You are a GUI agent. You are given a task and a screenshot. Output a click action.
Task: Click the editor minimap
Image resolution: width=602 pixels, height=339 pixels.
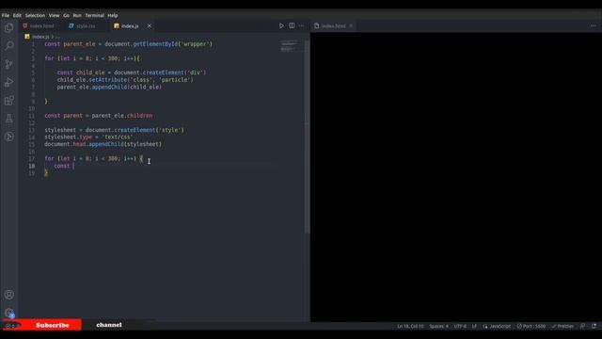[x=290, y=45]
